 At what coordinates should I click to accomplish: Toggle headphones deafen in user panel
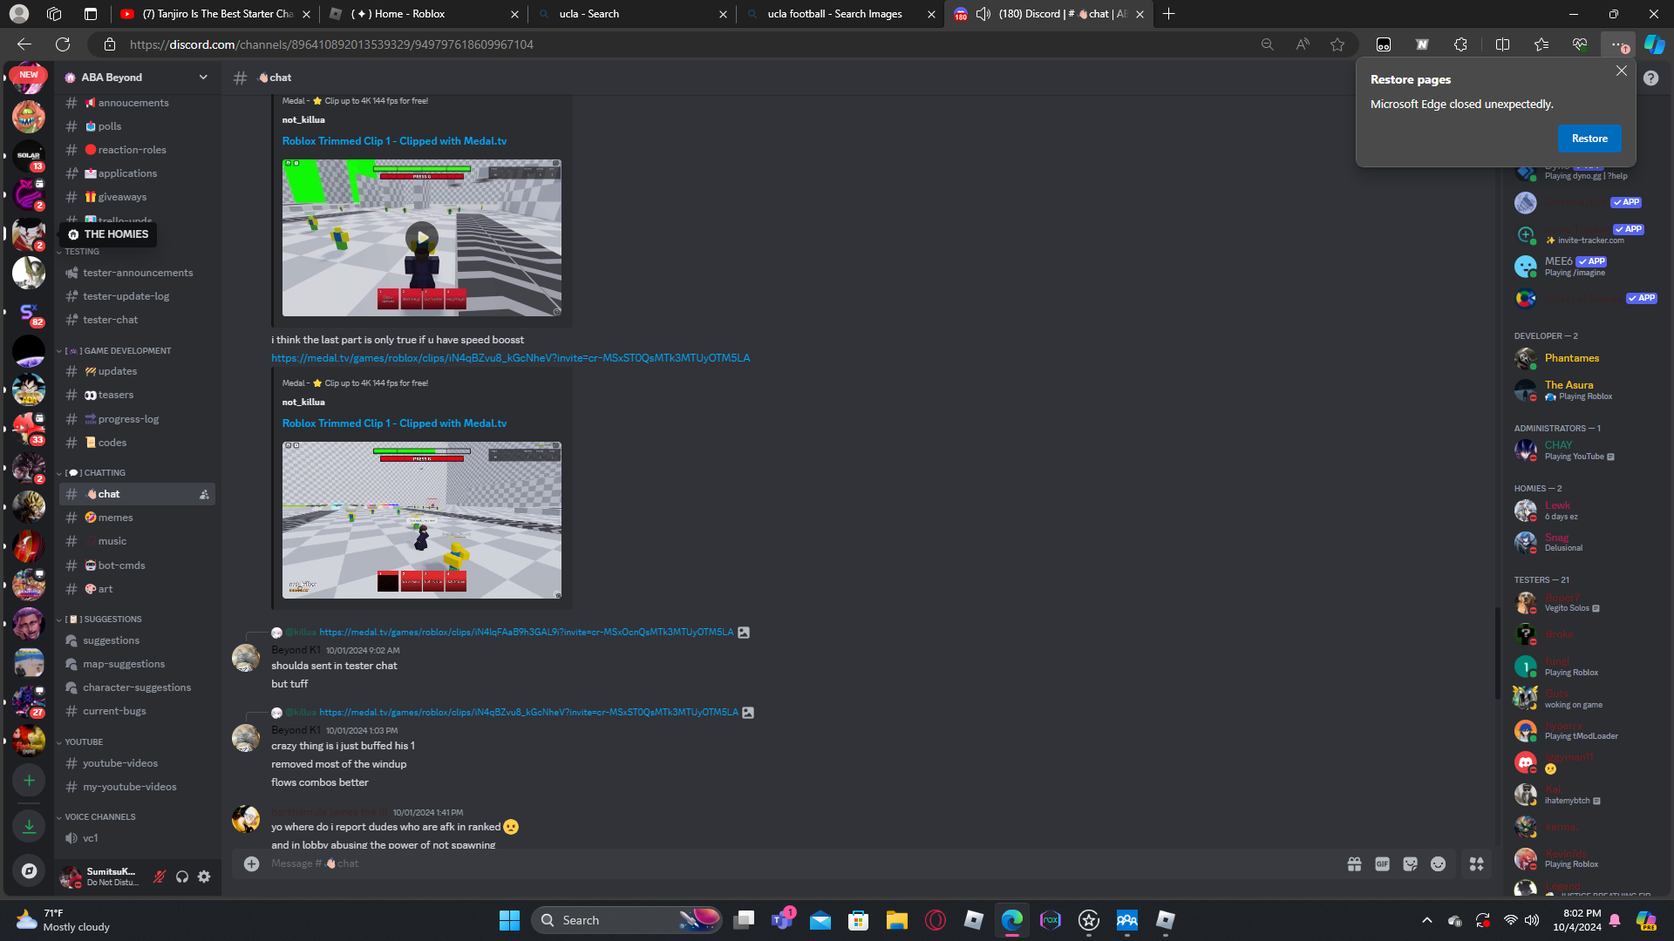click(181, 877)
